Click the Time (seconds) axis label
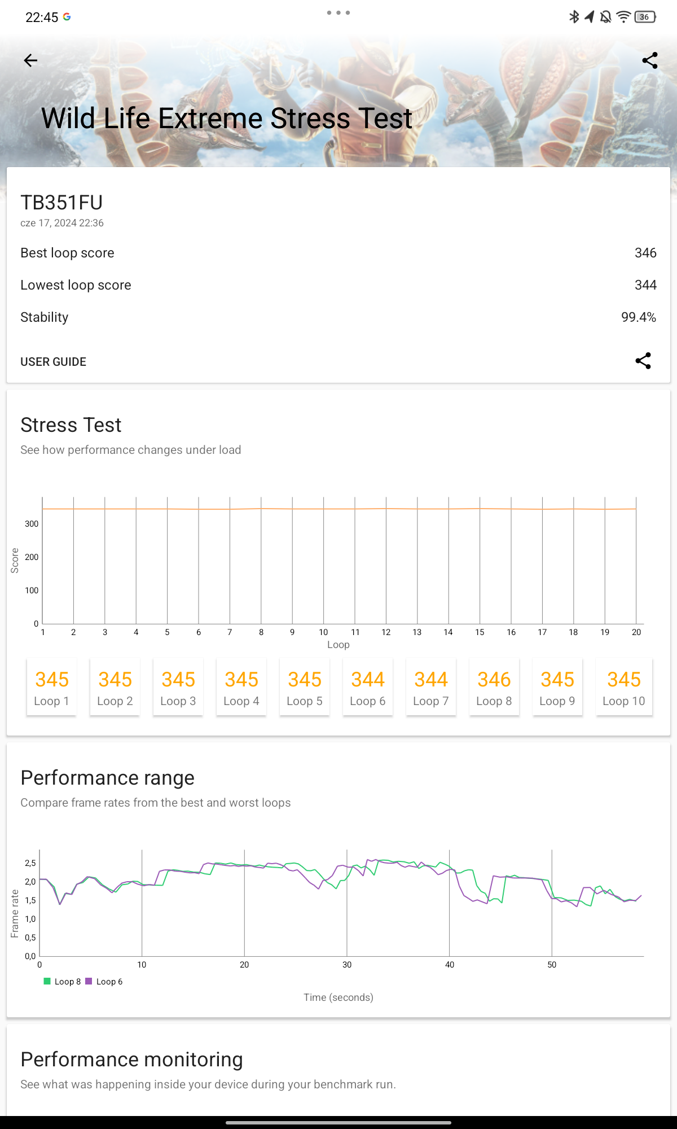 coord(338,997)
